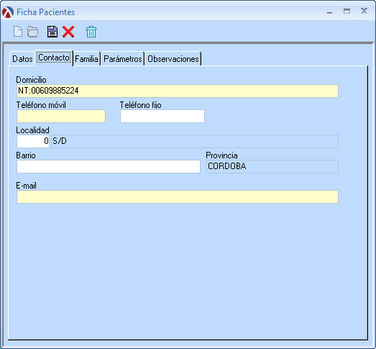Open the Familia tab
Screen dimensions: 376x349
(x=86, y=59)
